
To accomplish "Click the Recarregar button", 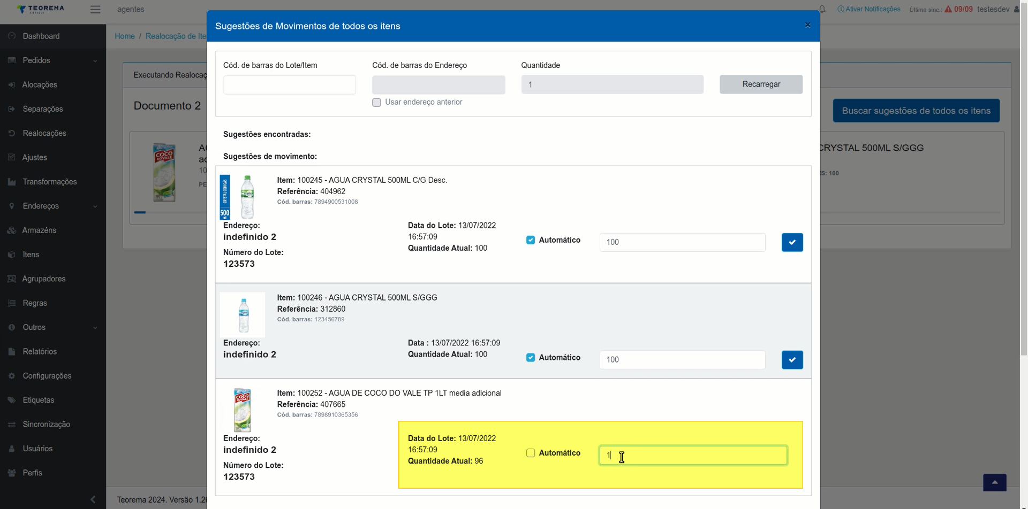I will (x=761, y=84).
